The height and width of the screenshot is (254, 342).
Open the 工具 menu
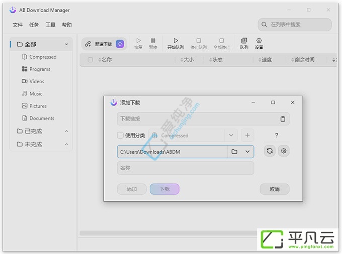(50, 25)
